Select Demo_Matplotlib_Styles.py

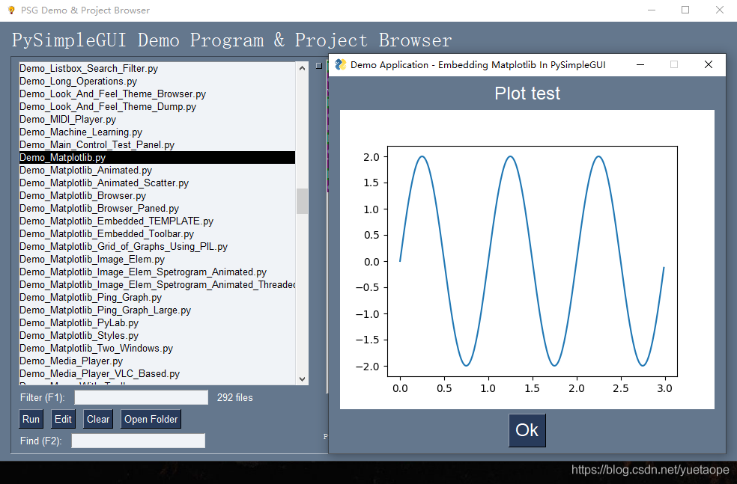pos(157,335)
